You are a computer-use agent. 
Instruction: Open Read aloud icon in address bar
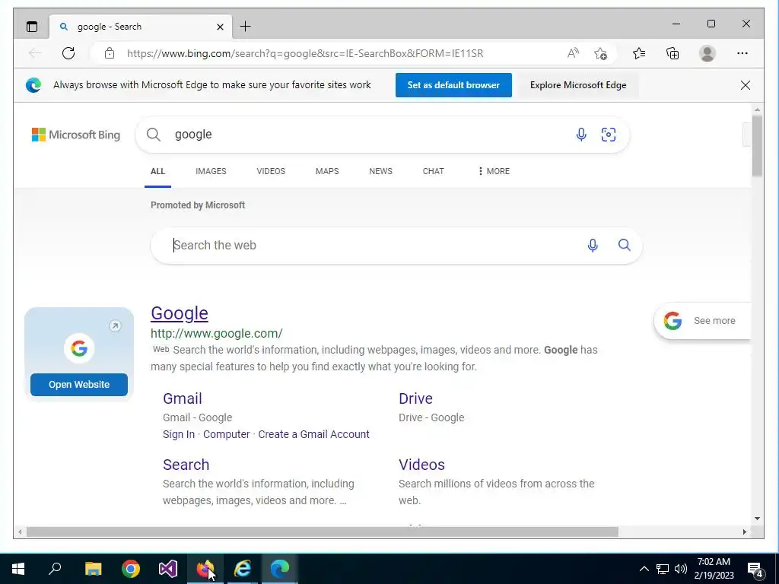click(x=573, y=53)
